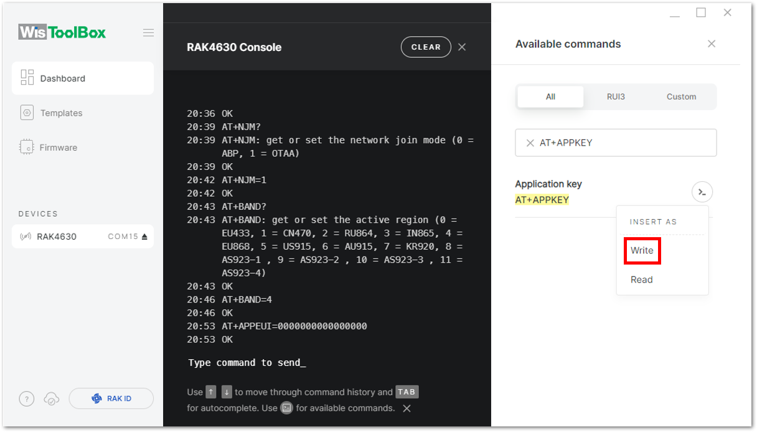This screenshot has height=432, width=757.
Task: Close the WisToolBox window
Action: click(x=727, y=12)
